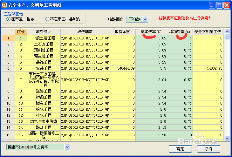Select the 土石方工程 cell
The width and height of the screenshot is (232, 157).
[44, 44]
